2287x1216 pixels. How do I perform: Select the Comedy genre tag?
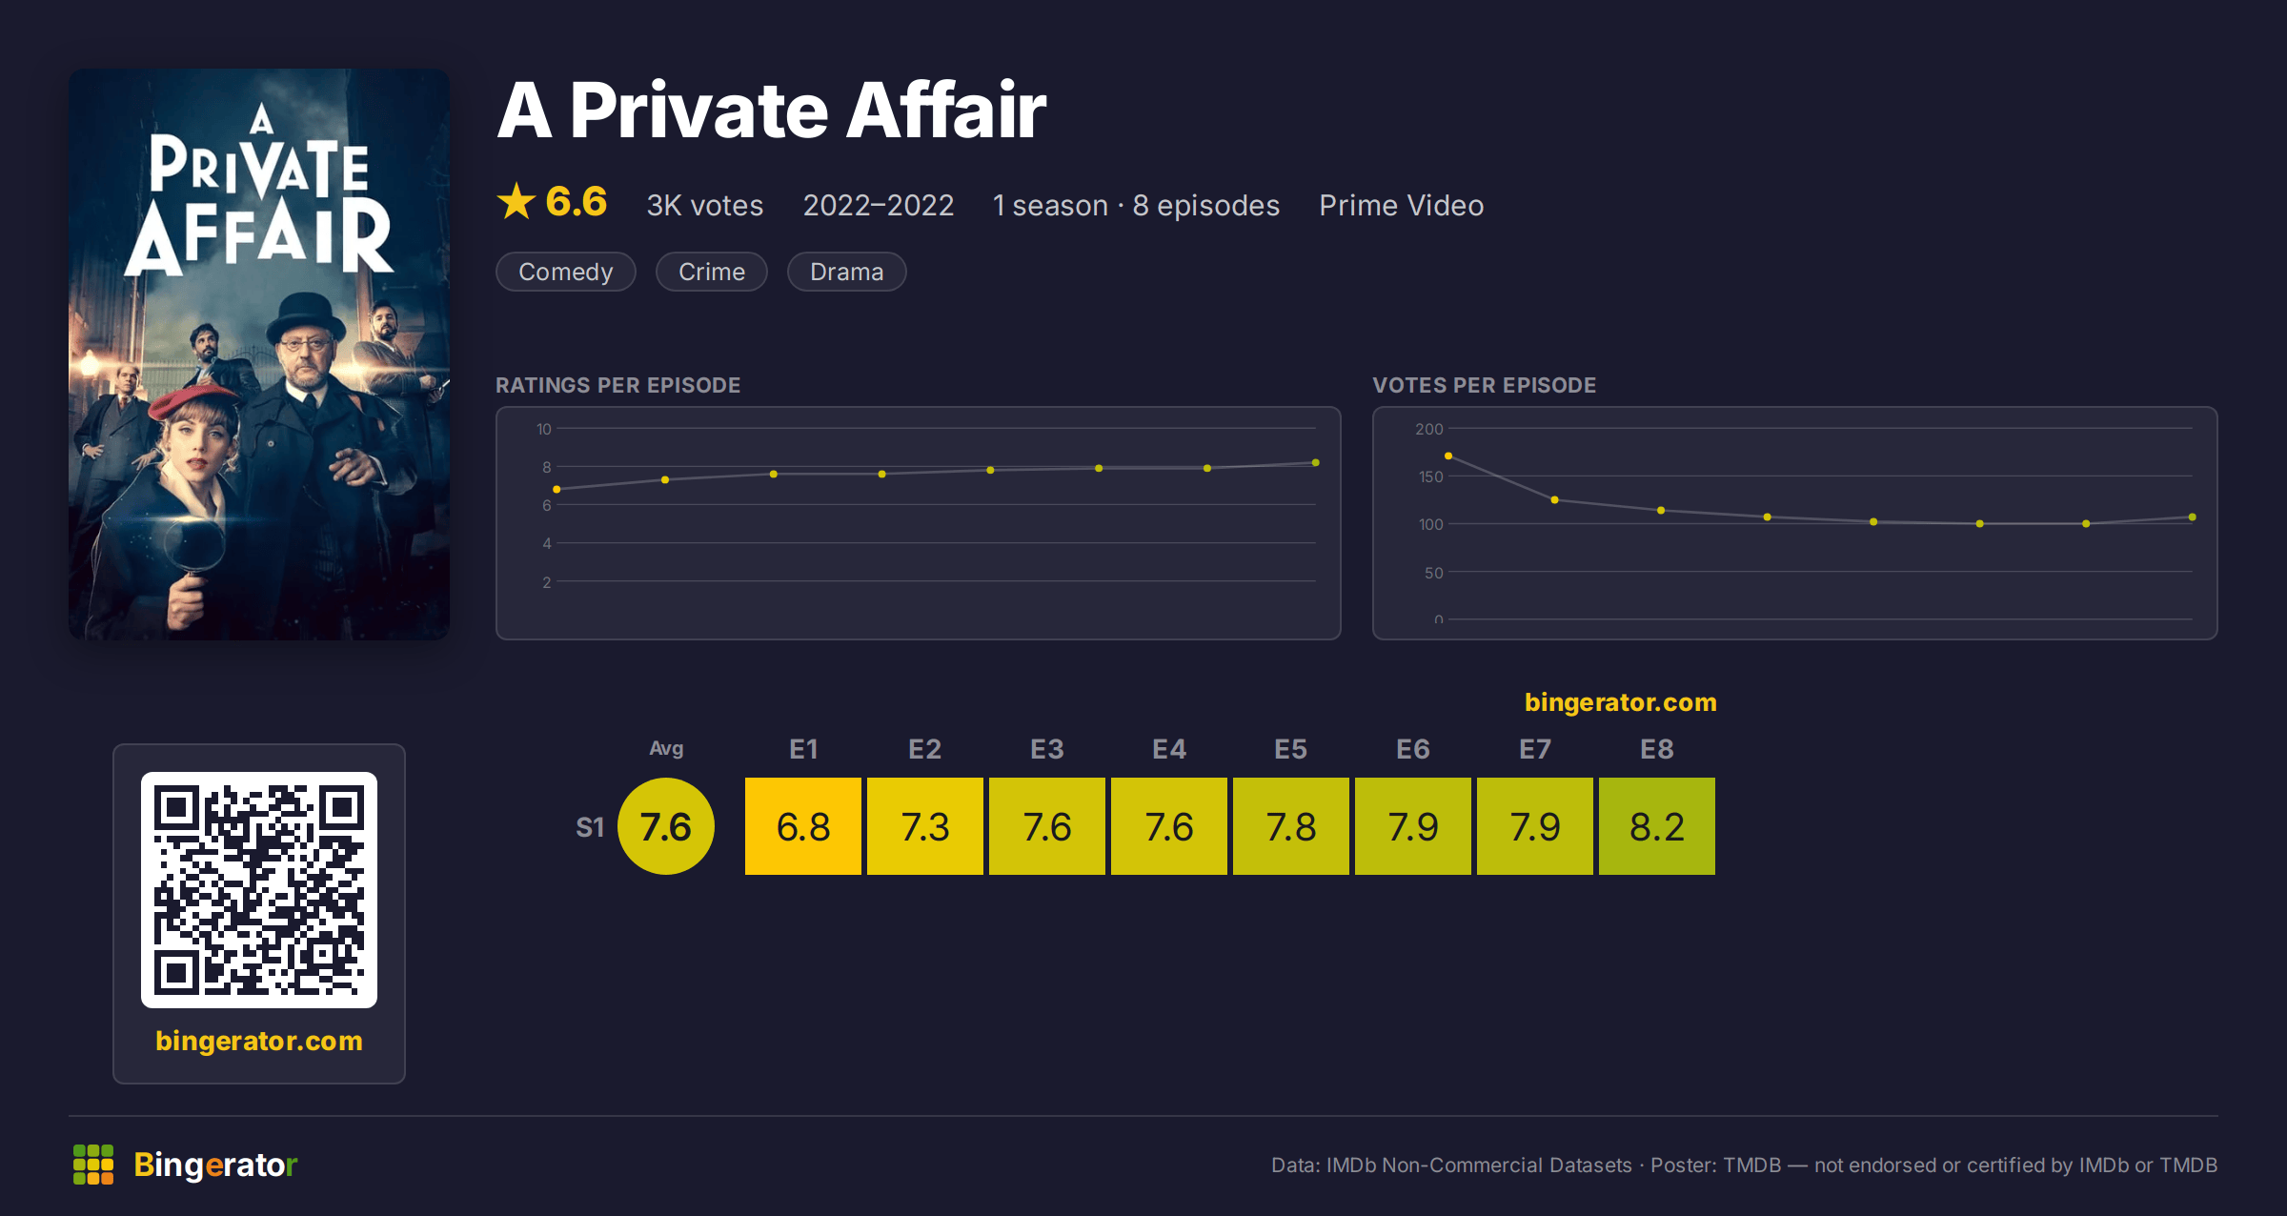[566, 272]
